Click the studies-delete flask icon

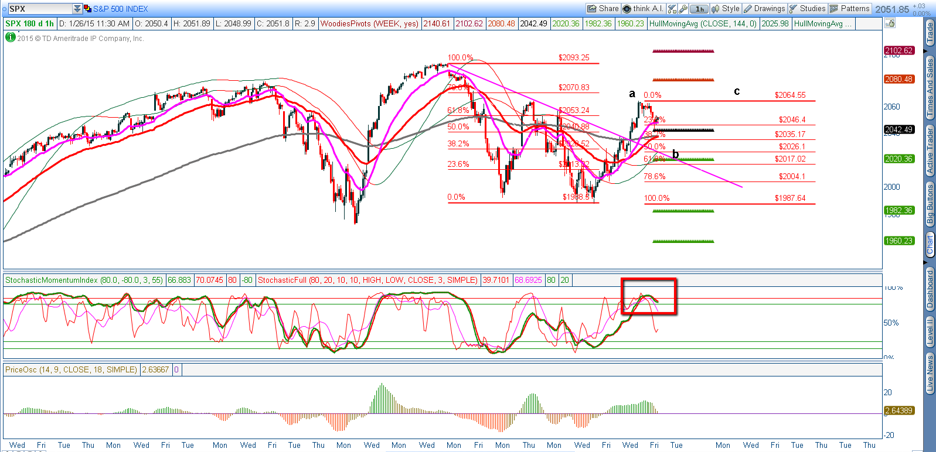[672, 9]
